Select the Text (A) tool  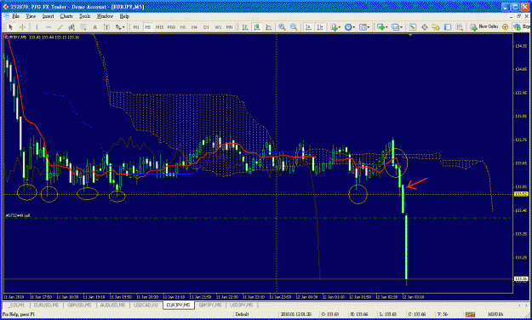click(95, 27)
